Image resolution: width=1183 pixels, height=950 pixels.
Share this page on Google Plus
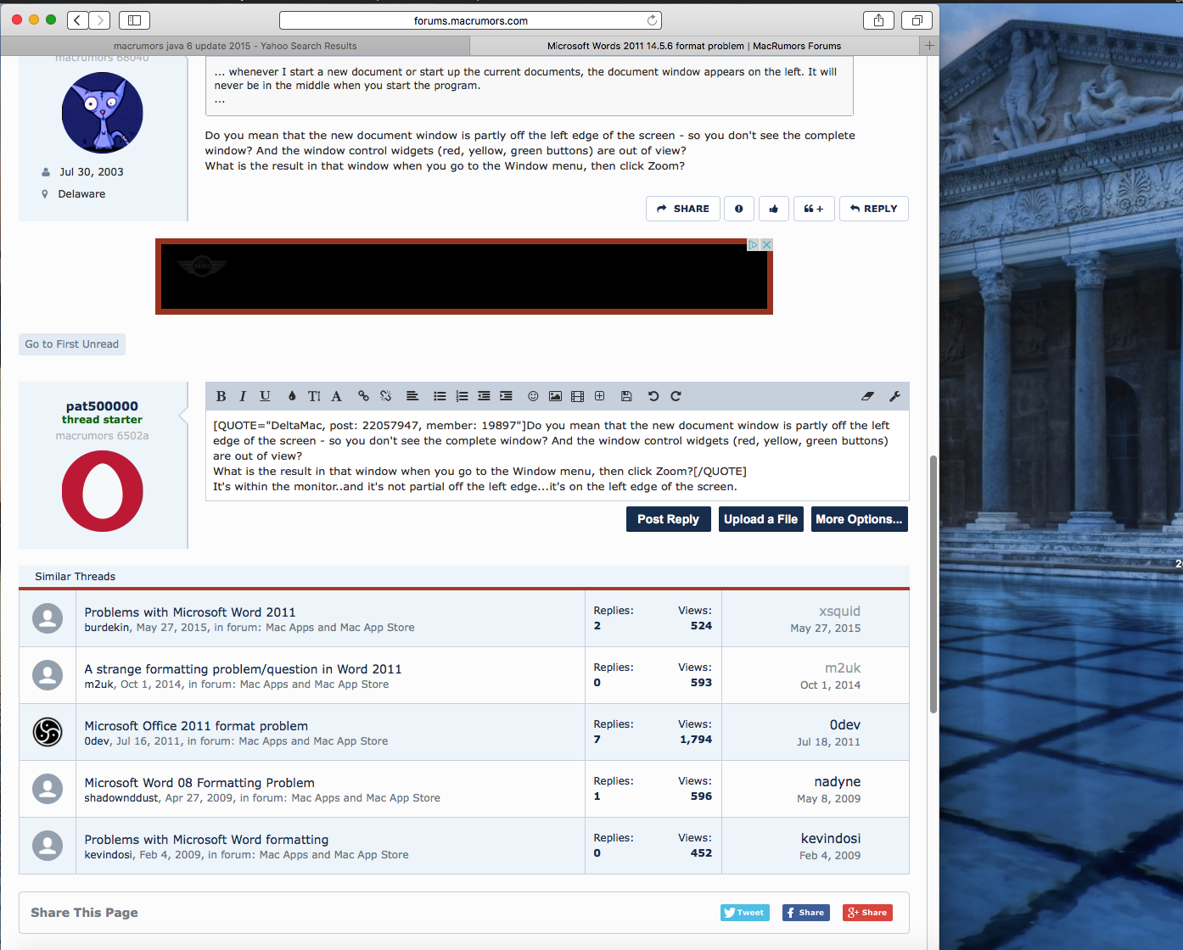click(x=867, y=913)
